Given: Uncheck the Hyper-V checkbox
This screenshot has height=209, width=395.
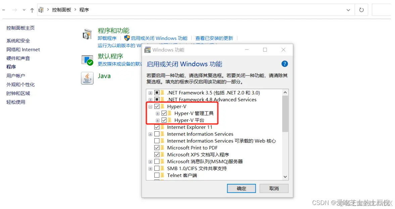Looking at the screenshot, I should 157,107.
